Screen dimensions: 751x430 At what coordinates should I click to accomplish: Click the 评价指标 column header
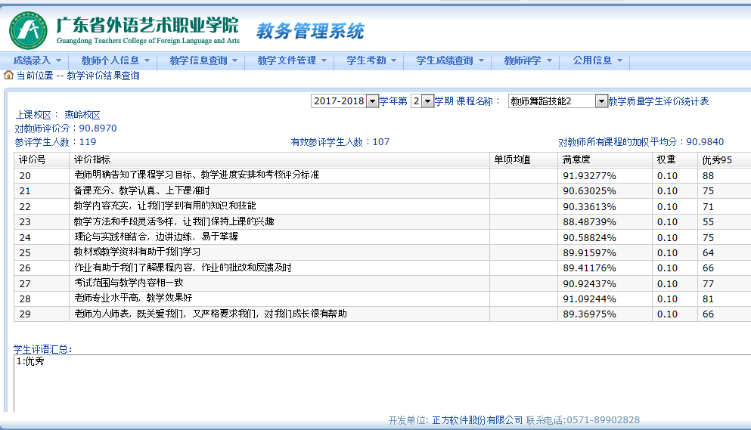pos(91,159)
